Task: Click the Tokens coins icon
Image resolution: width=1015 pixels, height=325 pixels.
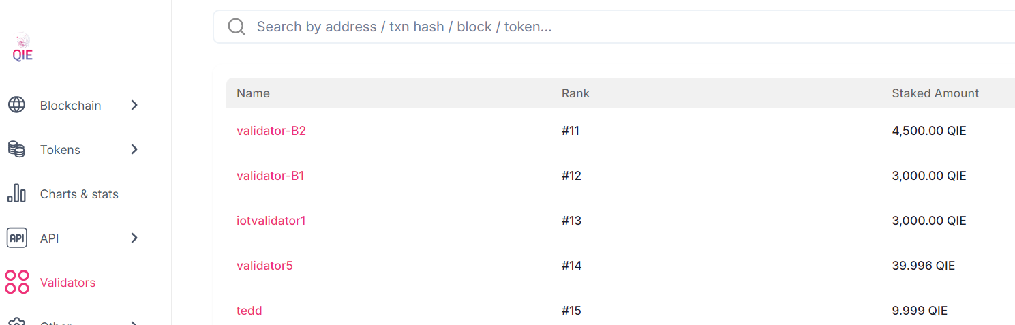Action: [x=16, y=149]
